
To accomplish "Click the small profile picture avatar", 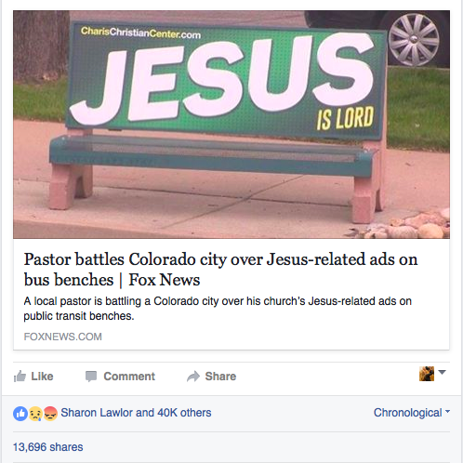I will [x=427, y=374].
